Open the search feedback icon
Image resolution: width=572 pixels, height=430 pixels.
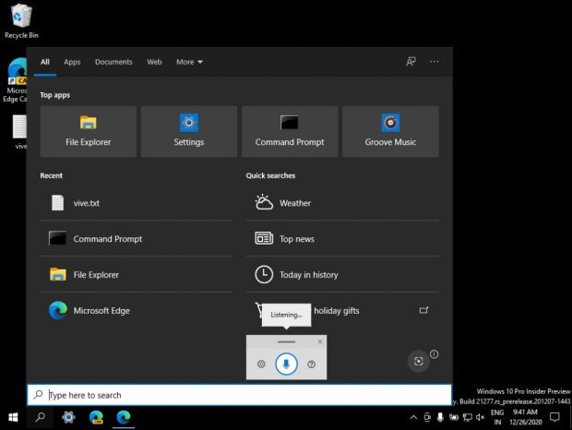[411, 62]
